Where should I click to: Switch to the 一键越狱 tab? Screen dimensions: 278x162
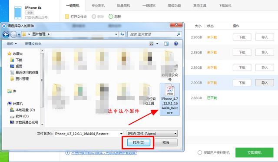click(149, 6)
